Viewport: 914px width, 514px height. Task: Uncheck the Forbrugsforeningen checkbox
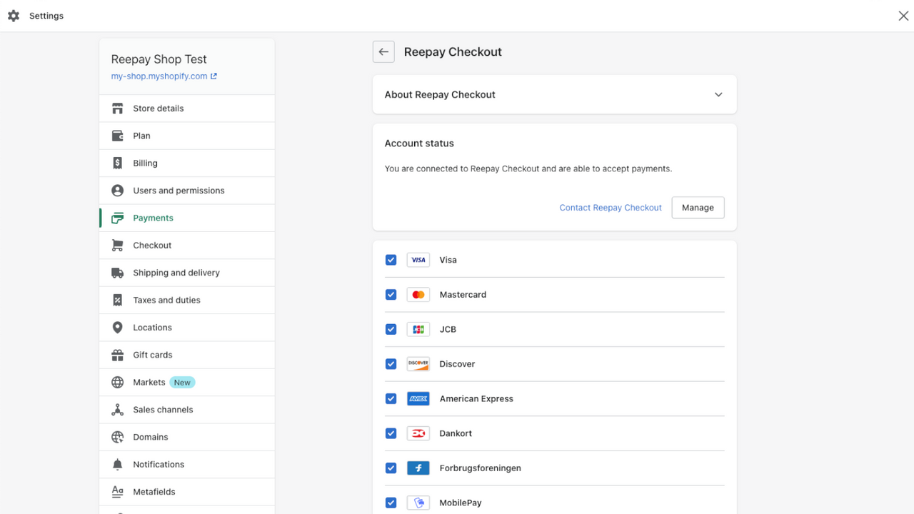(x=391, y=468)
